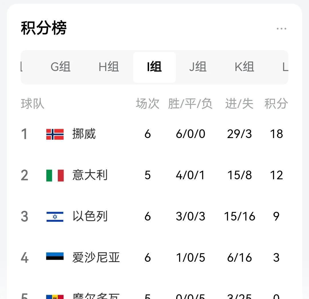Click the 积分 column header
The image size is (309, 299).
tap(276, 104)
